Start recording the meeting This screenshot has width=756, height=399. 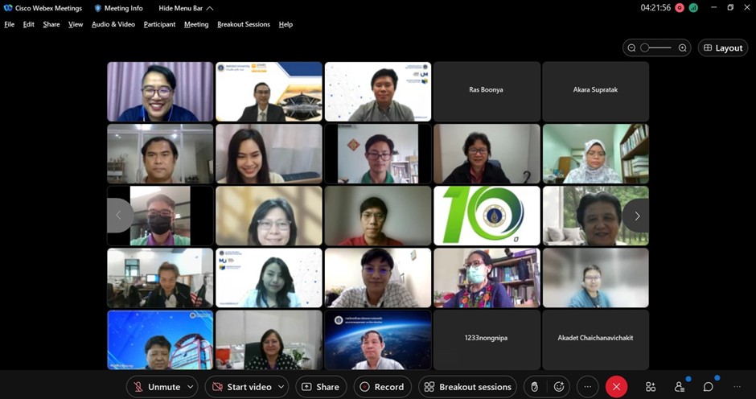[x=381, y=387]
